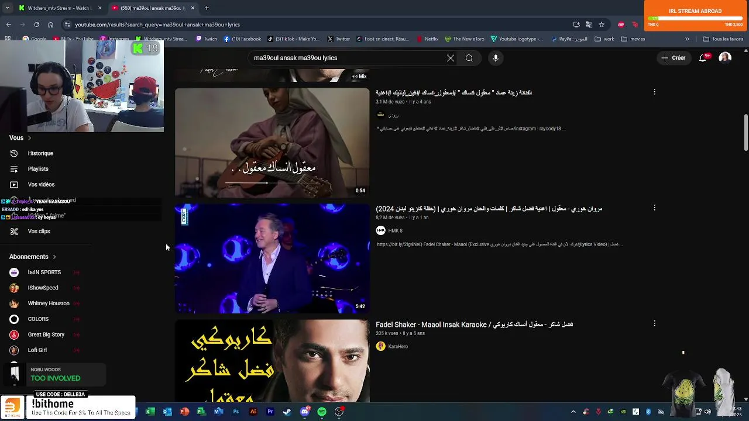Open Spotify from the taskbar
The height and width of the screenshot is (421, 749).
click(x=322, y=412)
